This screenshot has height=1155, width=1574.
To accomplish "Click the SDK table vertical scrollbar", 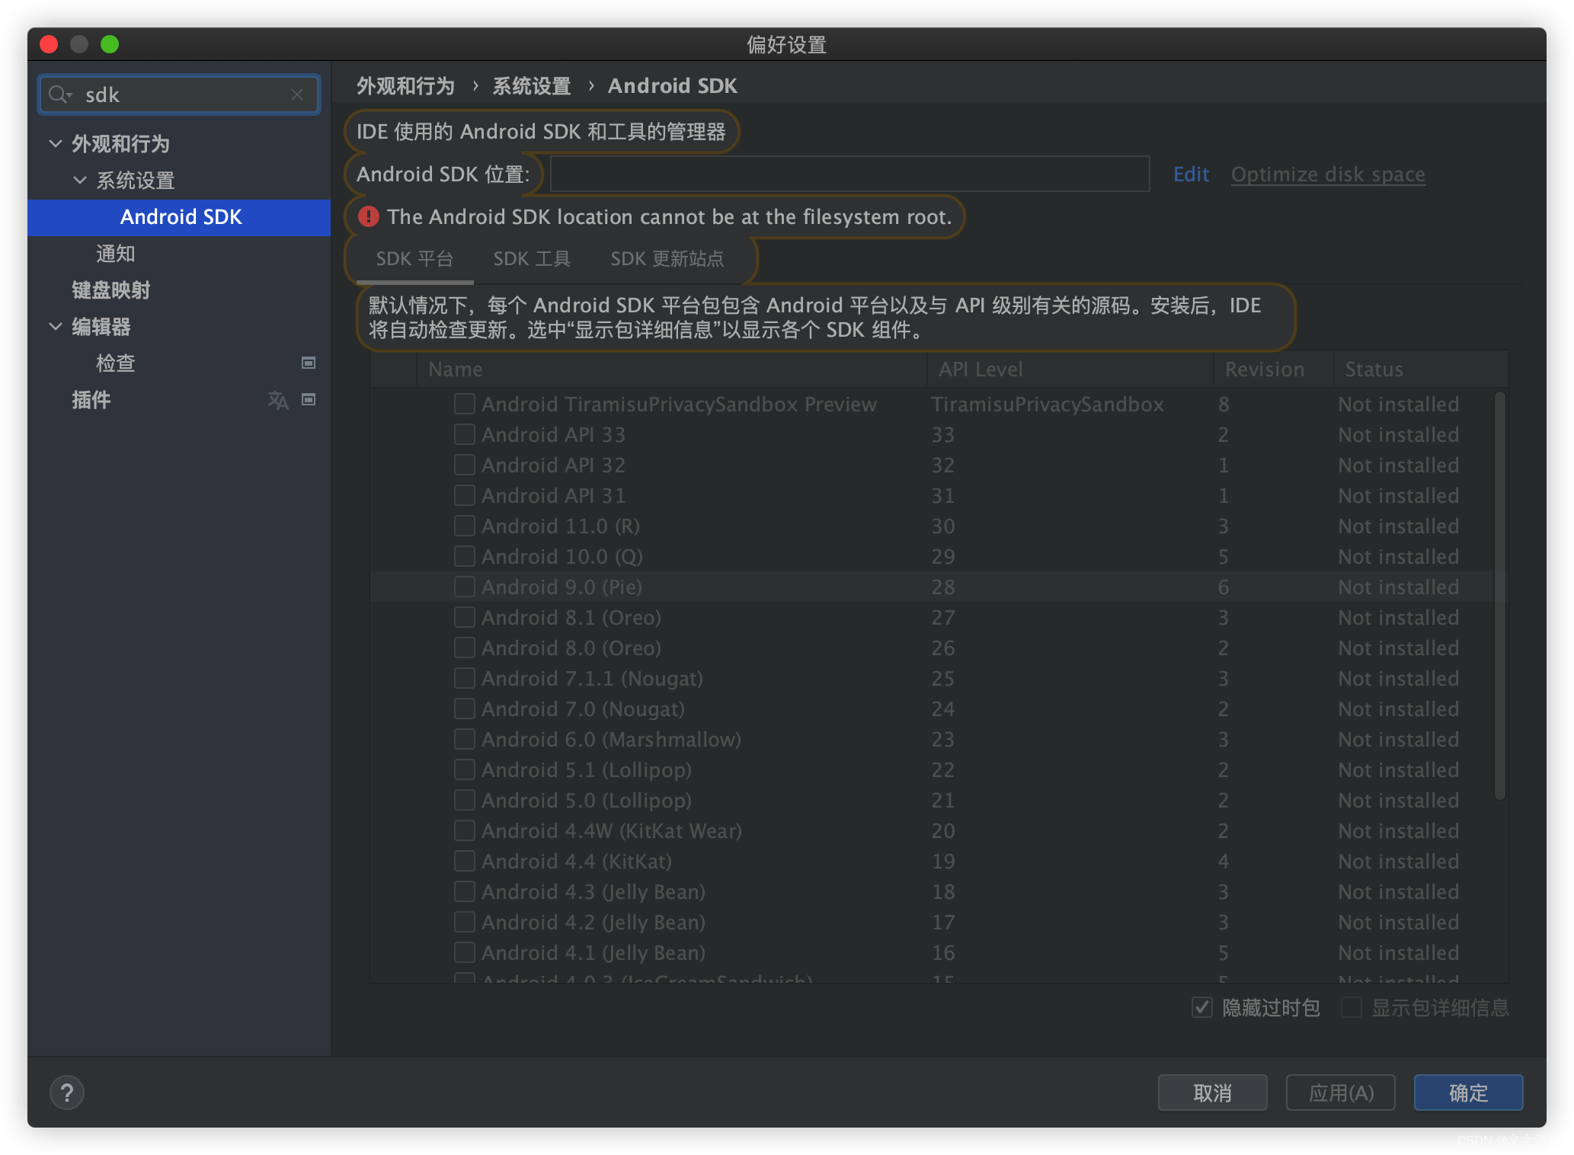I will tap(1499, 596).
